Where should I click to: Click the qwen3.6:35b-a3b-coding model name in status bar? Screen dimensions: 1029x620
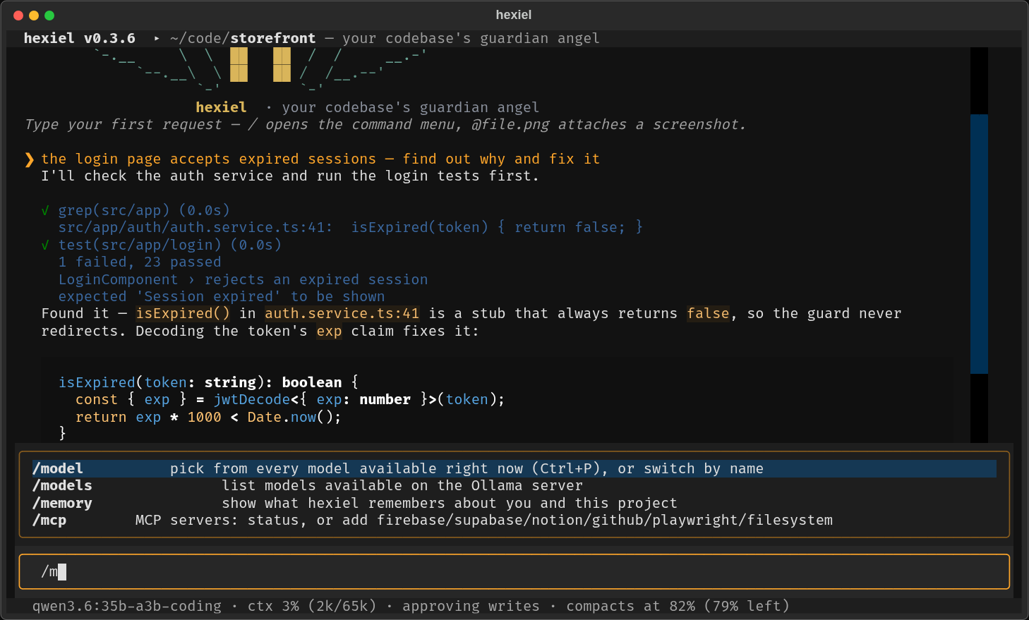point(127,606)
